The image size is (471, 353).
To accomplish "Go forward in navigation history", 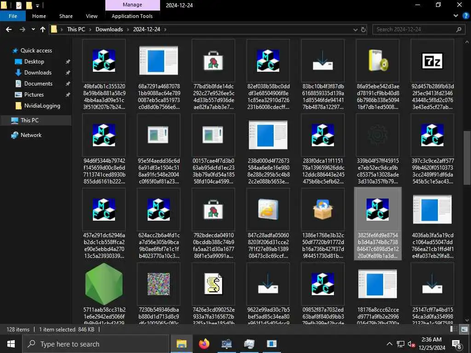I will click(22, 29).
